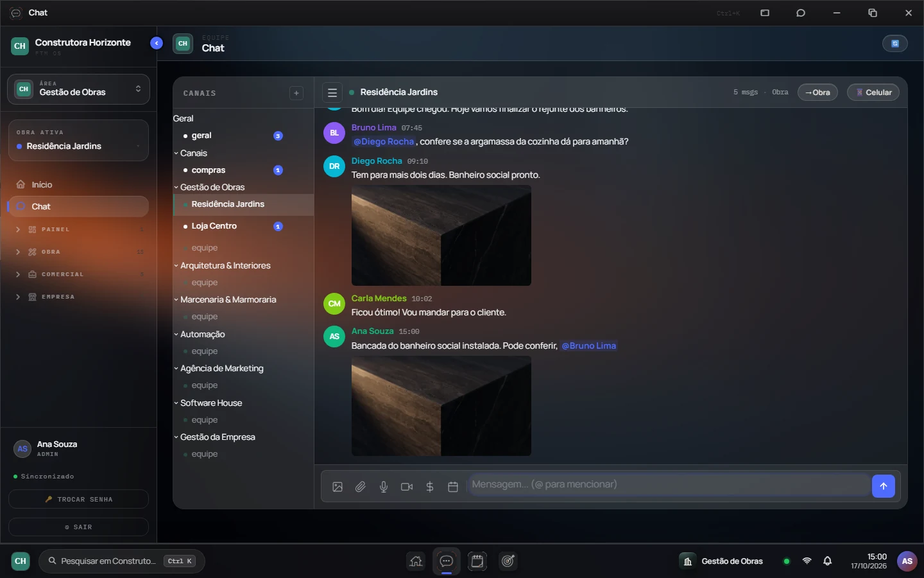Open the Obra Ativa Residência Jardins dropdown
This screenshot has height=578, width=924.
[78, 141]
